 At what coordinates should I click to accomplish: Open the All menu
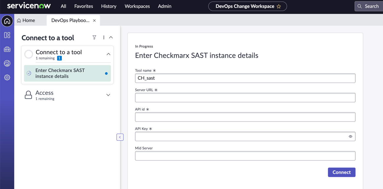click(x=63, y=6)
